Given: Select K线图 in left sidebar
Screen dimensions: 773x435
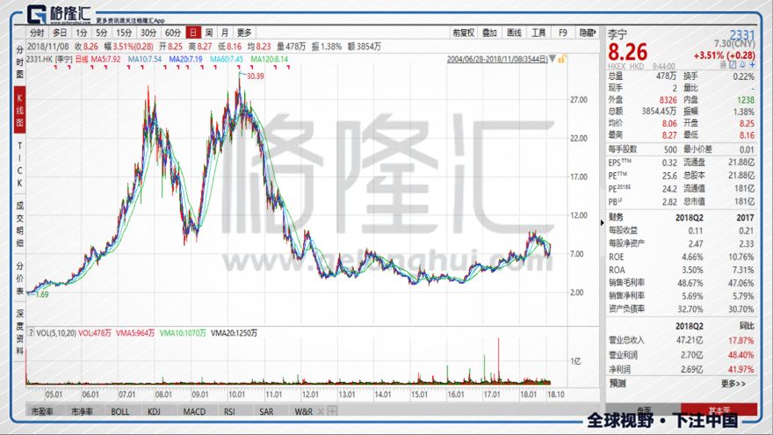Looking at the screenshot, I should pos(19,110).
